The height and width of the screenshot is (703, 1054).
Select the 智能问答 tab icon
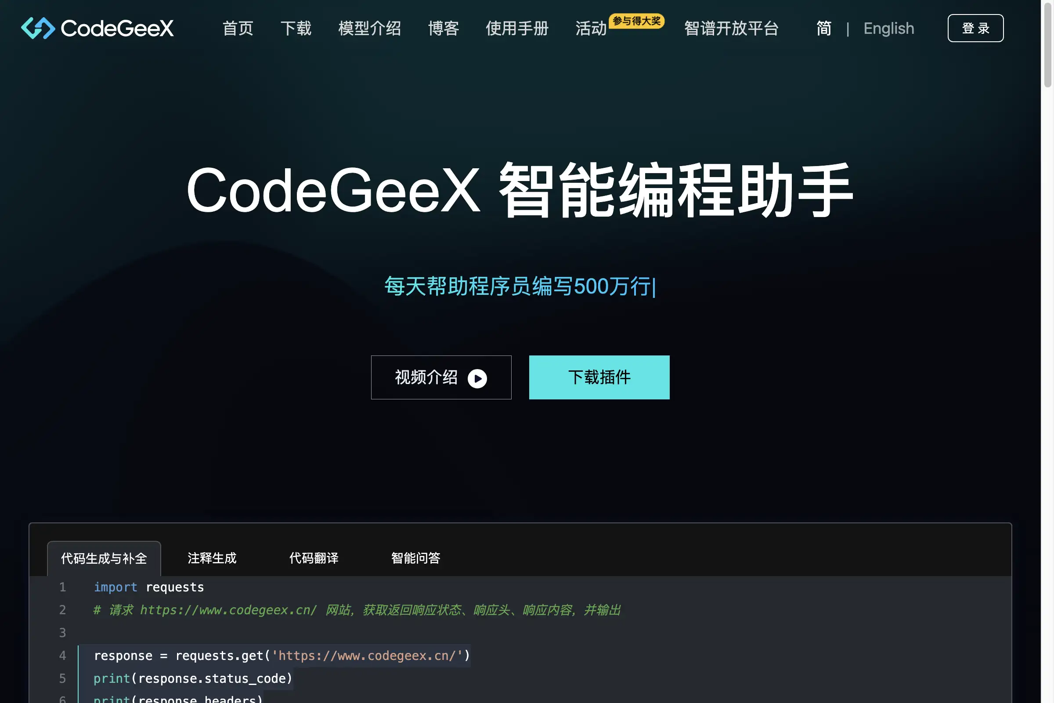(415, 558)
